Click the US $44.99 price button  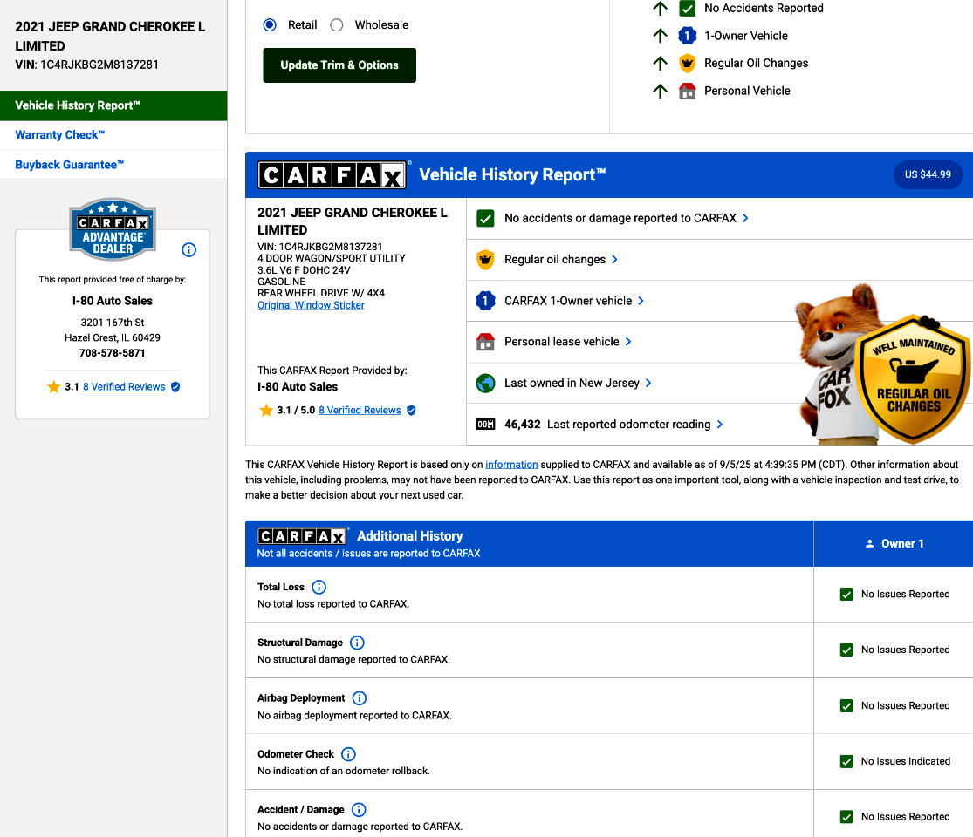point(928,174)
